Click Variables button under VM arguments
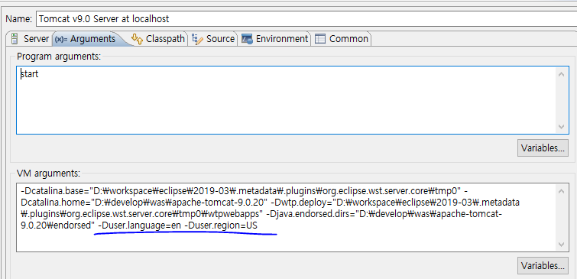 [543, 265]
